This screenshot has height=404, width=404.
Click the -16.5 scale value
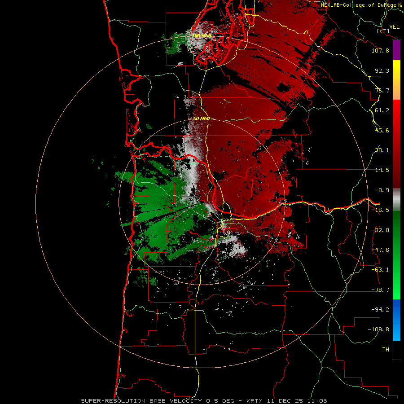point(380,210)
